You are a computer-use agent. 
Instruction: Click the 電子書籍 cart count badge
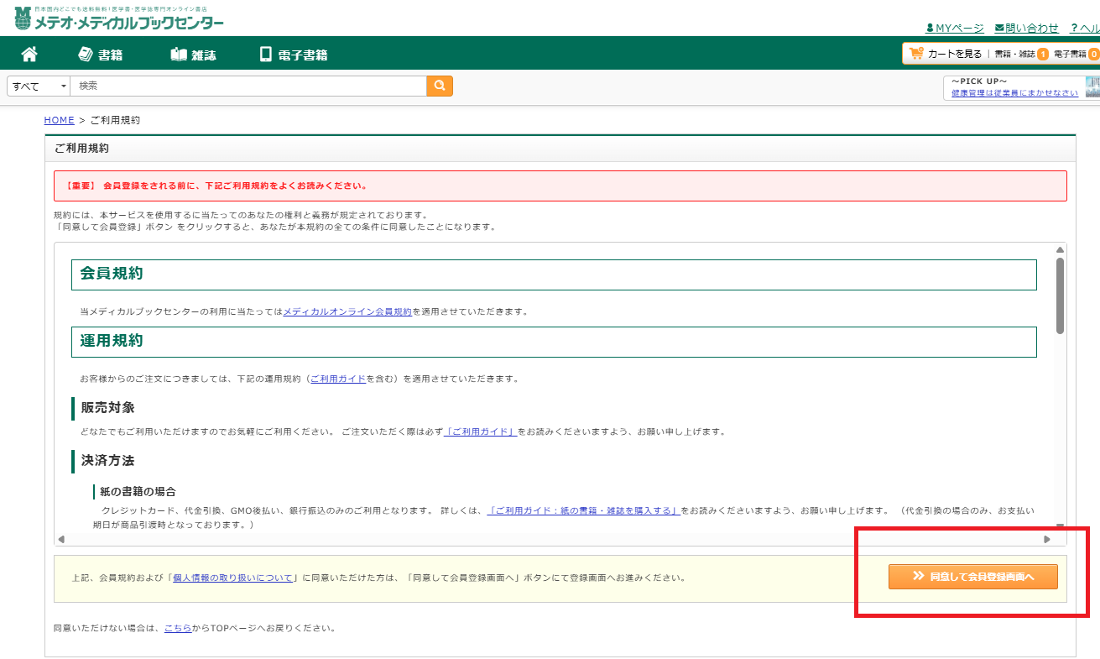coord(1094,55)
